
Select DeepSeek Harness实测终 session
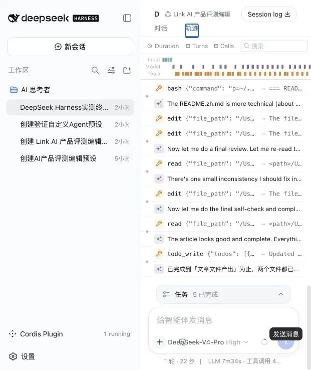70,107
